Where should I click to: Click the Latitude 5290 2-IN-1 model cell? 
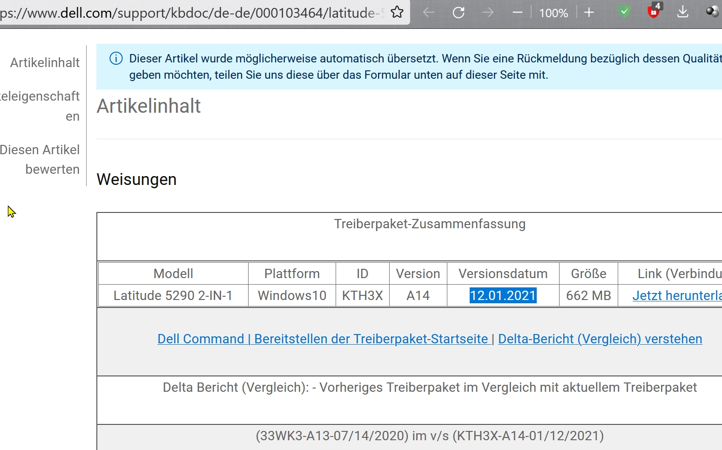tap(173, 295)
